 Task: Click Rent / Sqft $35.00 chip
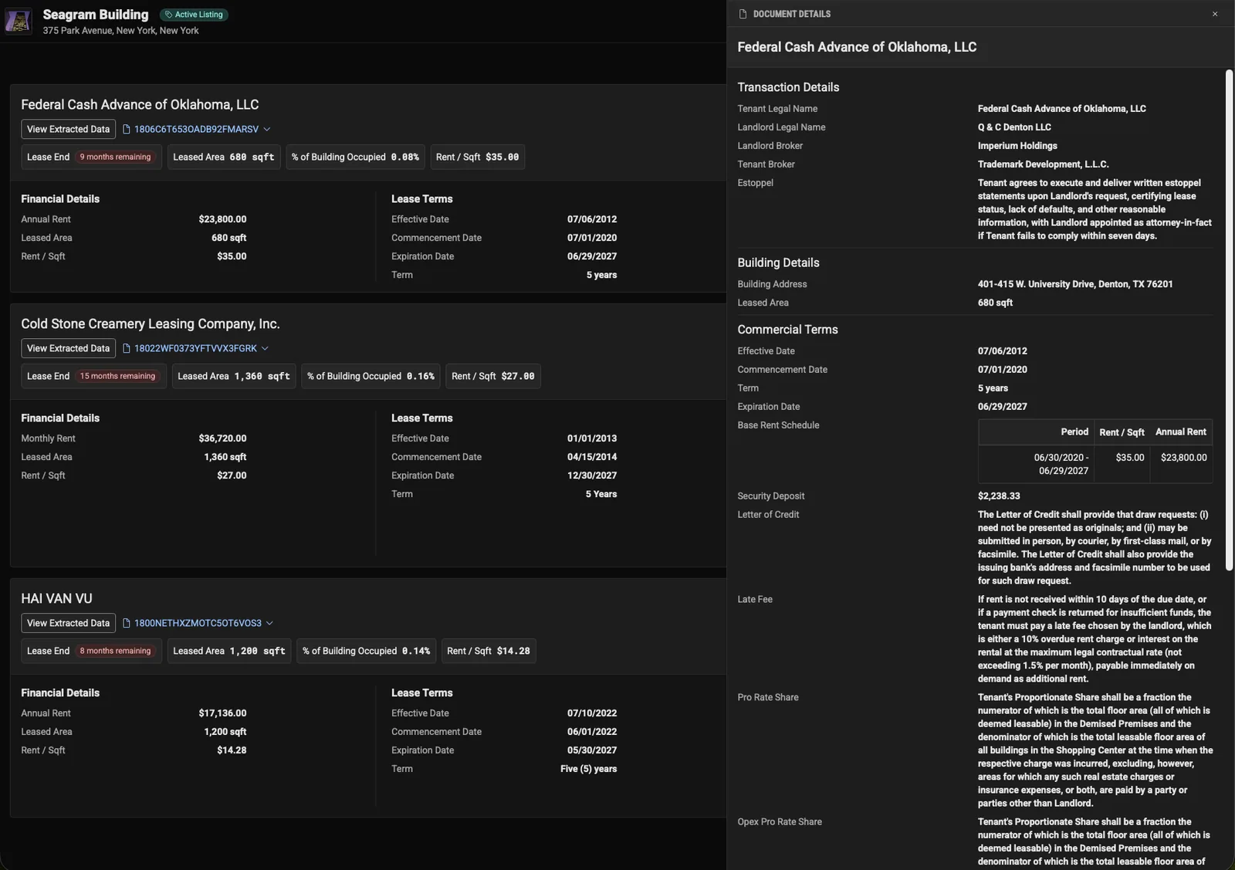(x=477, y=157)
